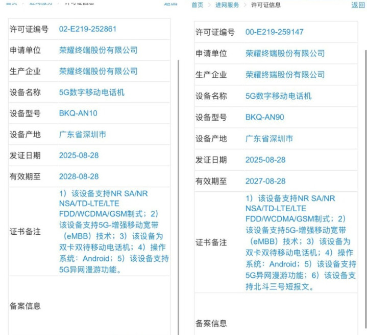The image size is (367, 335).
Task: Click 证书备注 label in left panel
Action: pyautogui.click(x=25, y=232)
